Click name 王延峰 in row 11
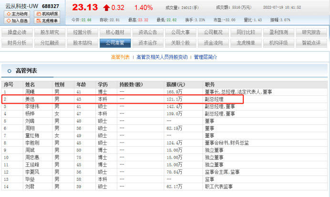The height and width of the screenshot is (197, 330). (32, 165)
